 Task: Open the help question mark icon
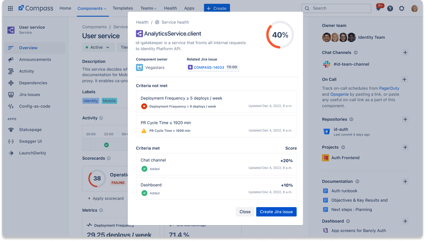coord(390,8)
